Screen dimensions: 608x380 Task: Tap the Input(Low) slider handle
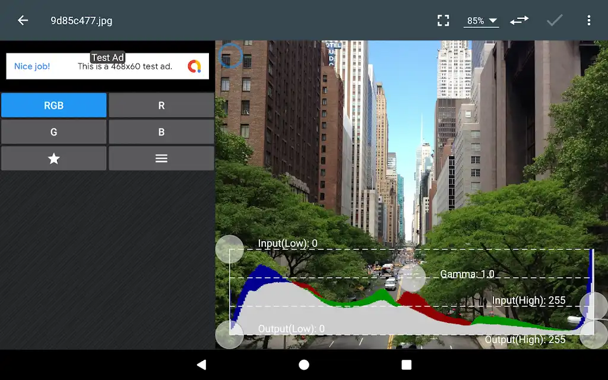click(x=230, y=249)
